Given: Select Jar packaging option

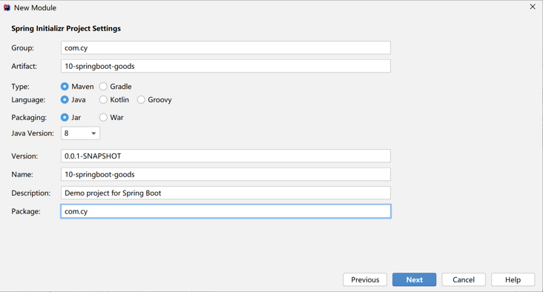Looking at the screenshot, I should 65,118.
